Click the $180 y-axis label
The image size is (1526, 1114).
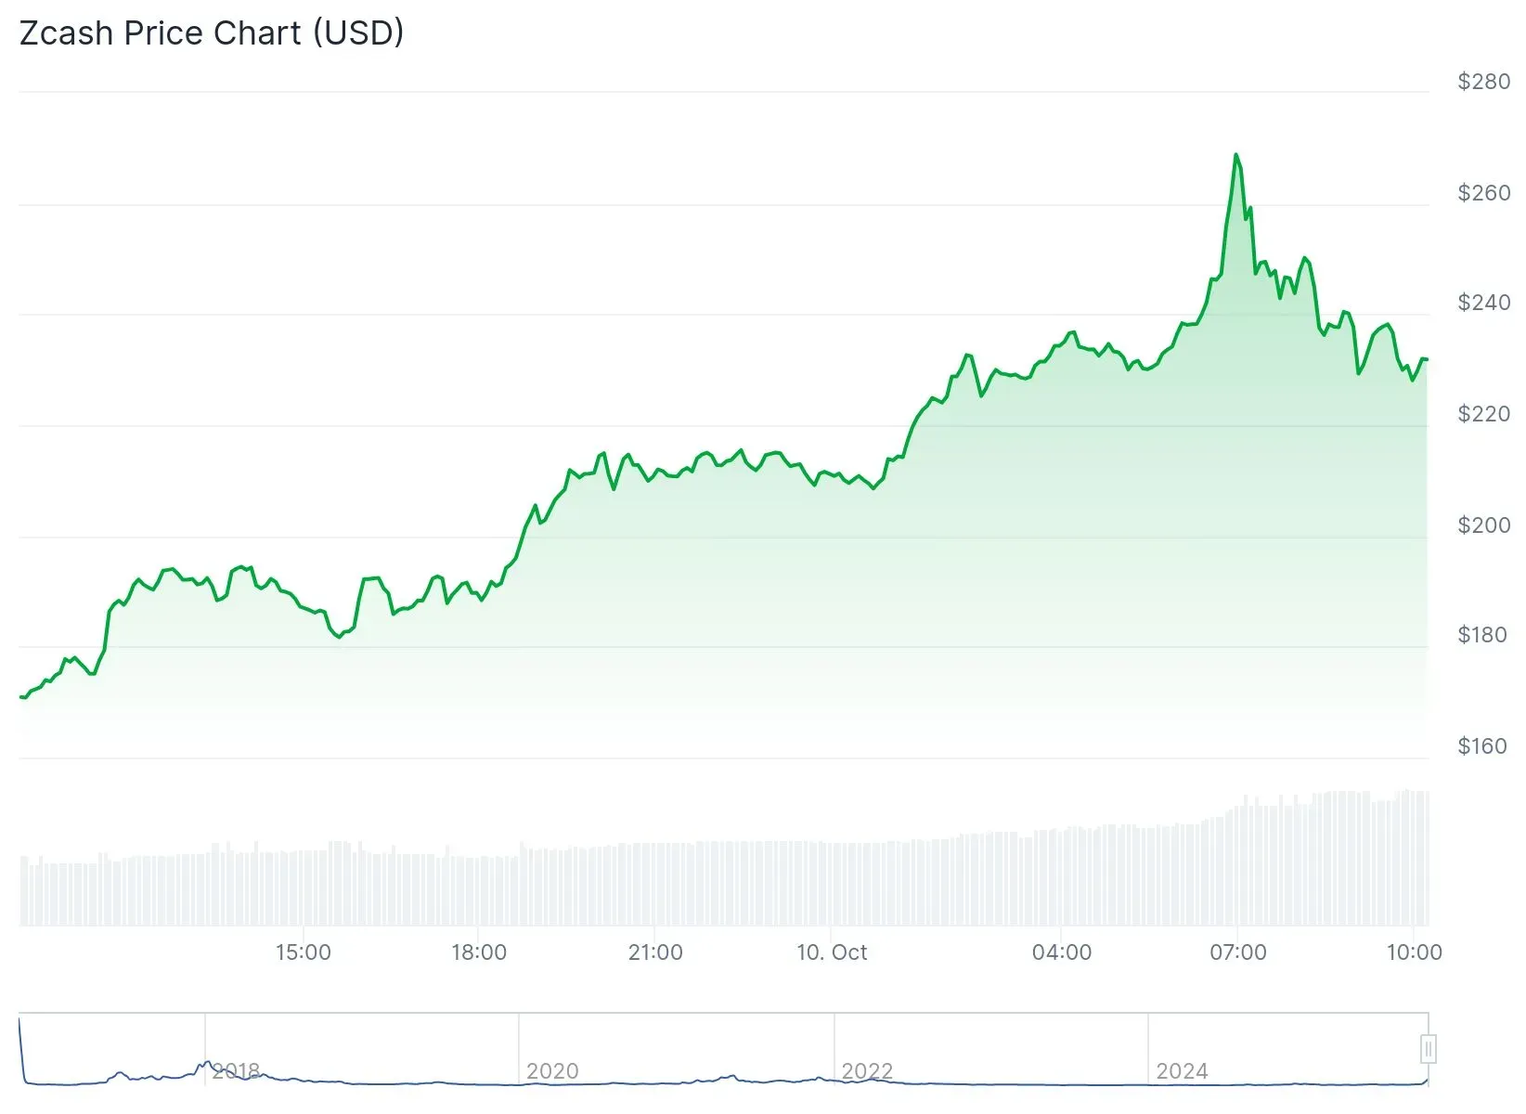click(x=1483, y=635)
